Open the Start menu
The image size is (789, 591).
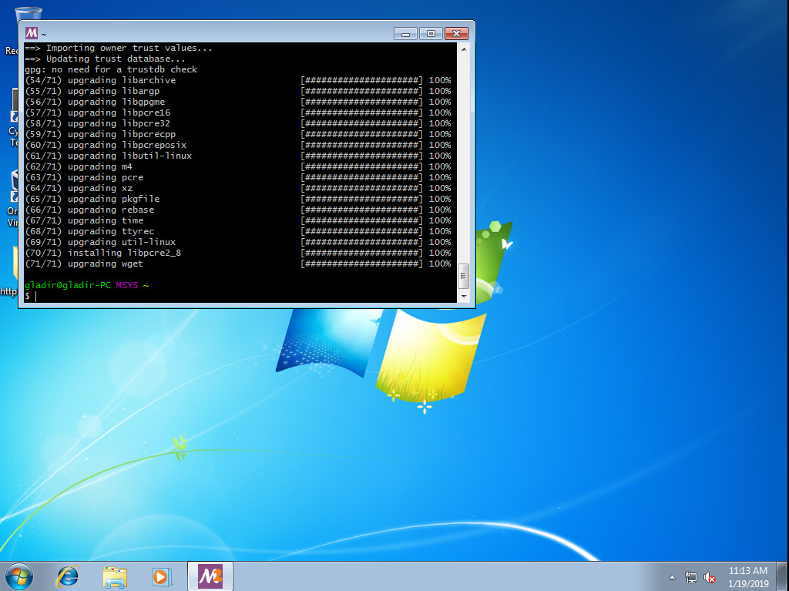[18, 576]
